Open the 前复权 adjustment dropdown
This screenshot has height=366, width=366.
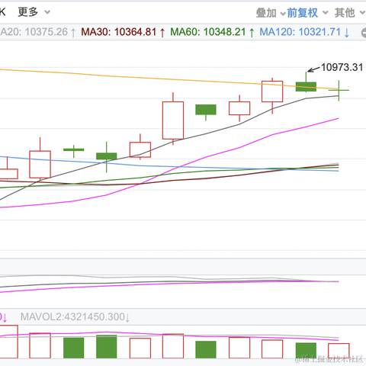307,13
